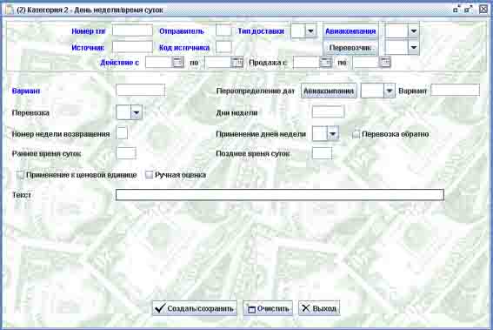Open dropdown beside top Авиакомпания button

tap(414, 30)
